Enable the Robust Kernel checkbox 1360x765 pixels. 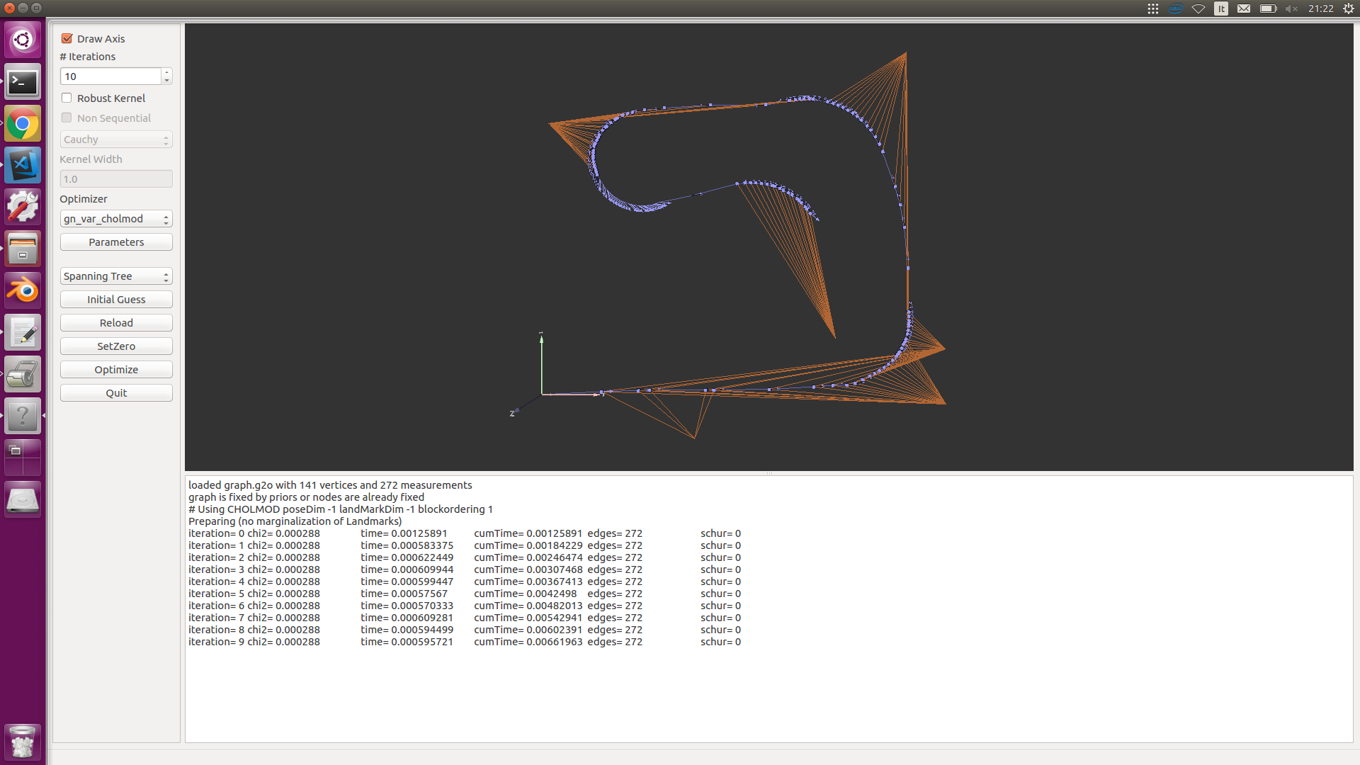67,97
